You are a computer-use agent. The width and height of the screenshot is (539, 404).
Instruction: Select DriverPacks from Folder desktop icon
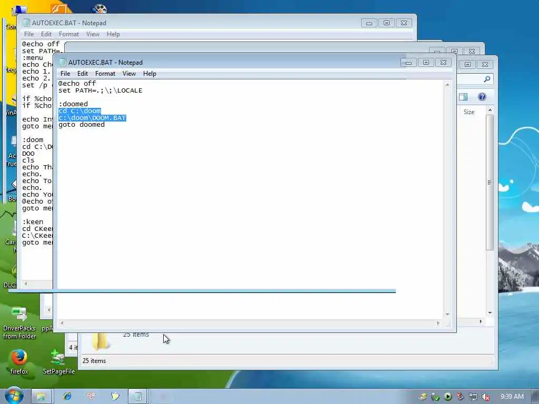(x=19, y=323)
